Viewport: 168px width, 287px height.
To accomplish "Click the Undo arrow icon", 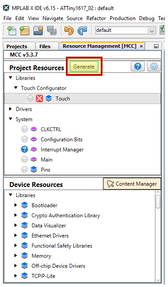I will point(69,30).
